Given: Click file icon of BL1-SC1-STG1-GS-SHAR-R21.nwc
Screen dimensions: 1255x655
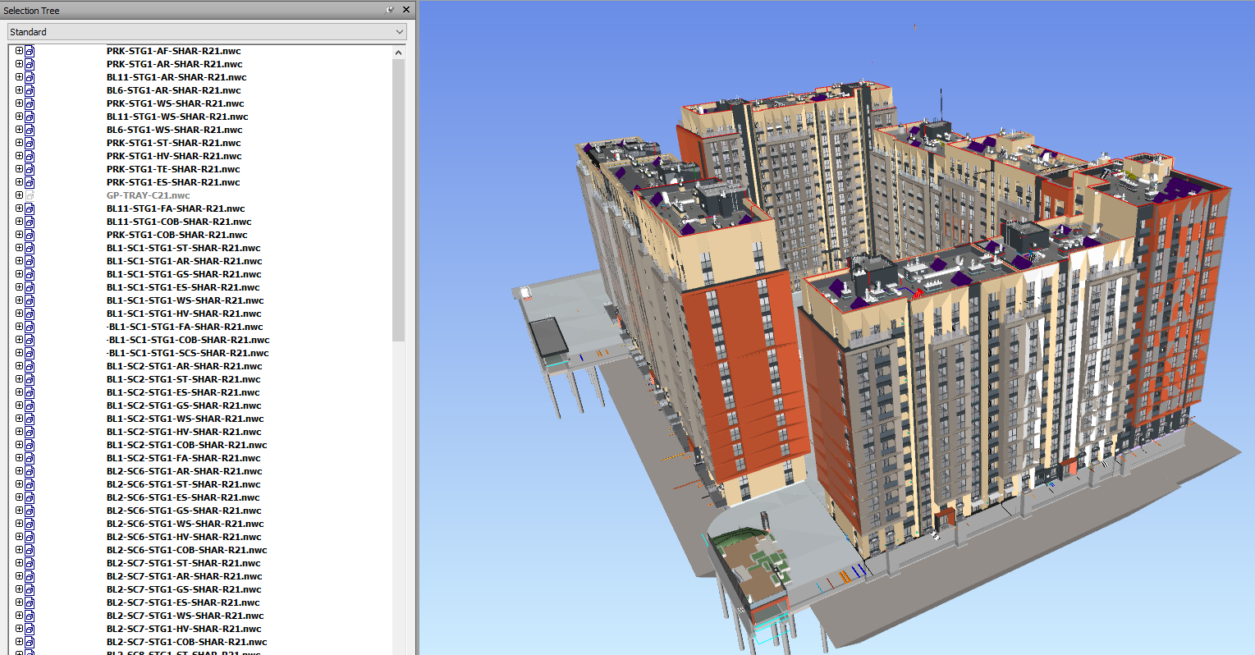Looking at the screenshot, I should (30, 274).
